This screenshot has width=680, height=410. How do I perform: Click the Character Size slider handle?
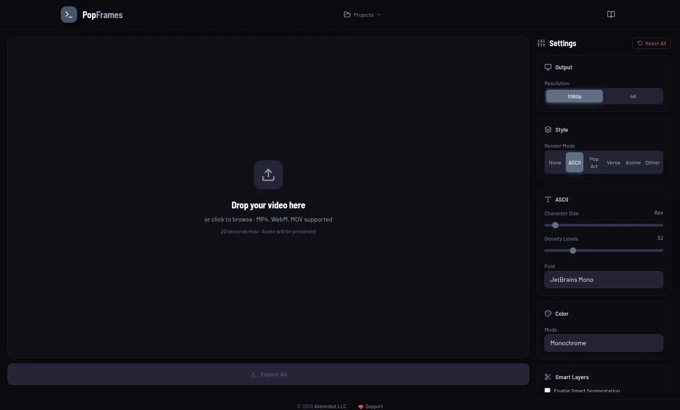click(x=555, y=225)
